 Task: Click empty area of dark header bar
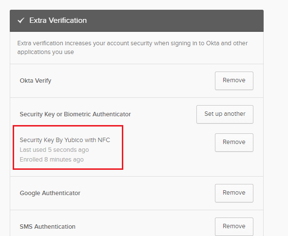click(x=174, y=20)
